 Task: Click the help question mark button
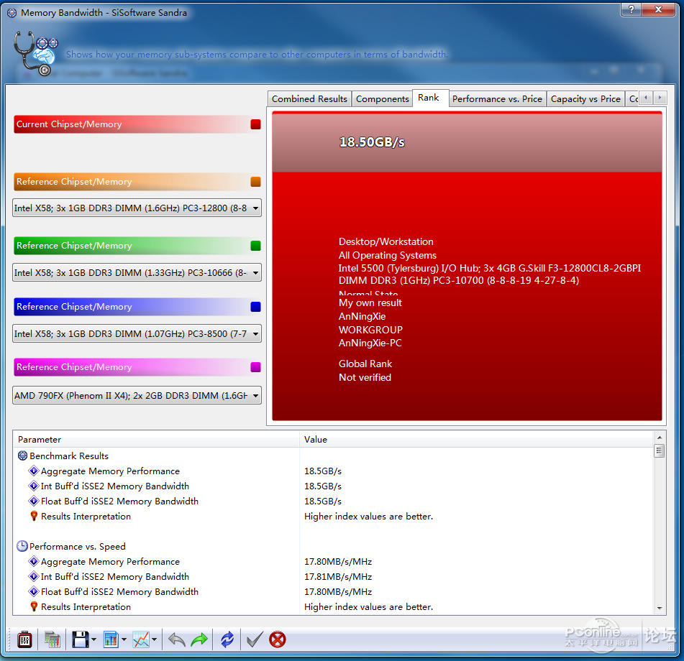tap(631, 9)
